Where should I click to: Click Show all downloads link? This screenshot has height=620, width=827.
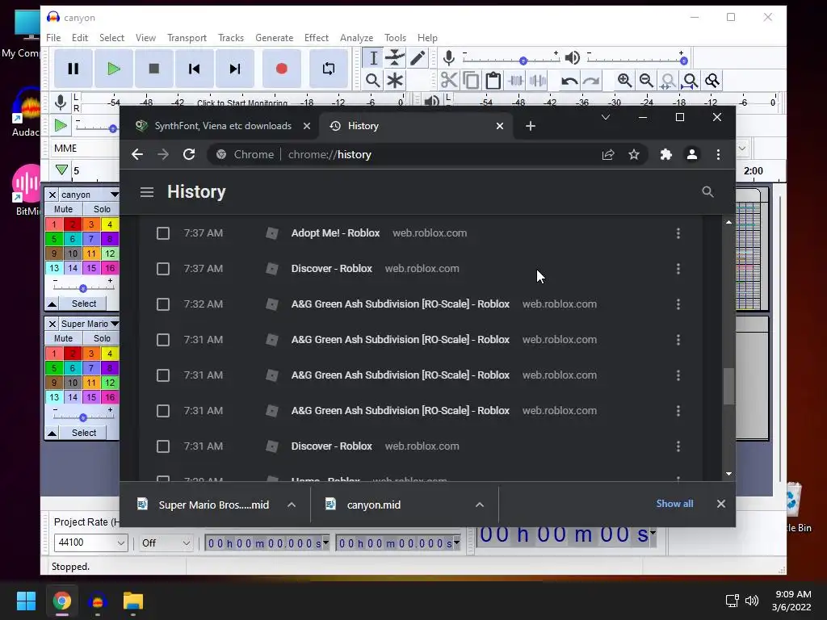tap(674, 504)
